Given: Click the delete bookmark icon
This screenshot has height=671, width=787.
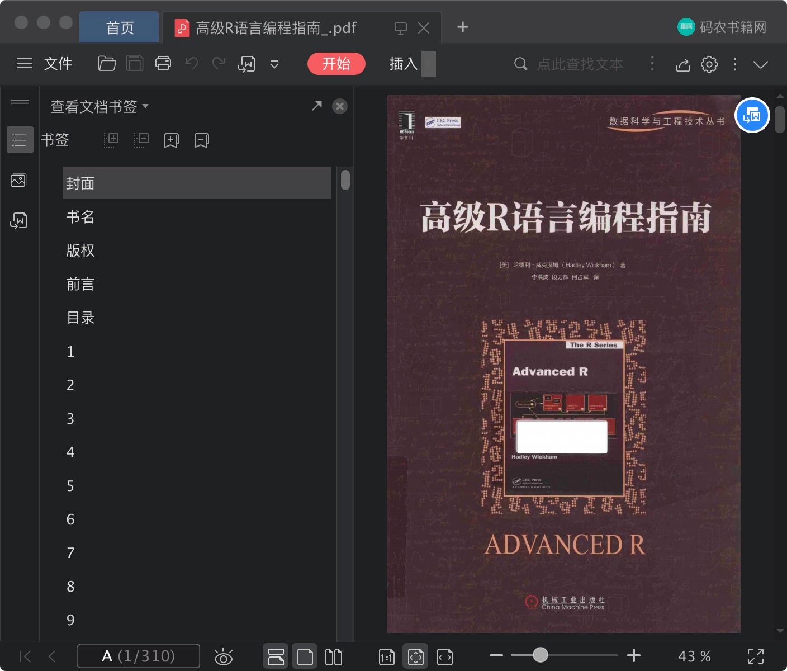Looking at the screenshot, I should point(201,140).
